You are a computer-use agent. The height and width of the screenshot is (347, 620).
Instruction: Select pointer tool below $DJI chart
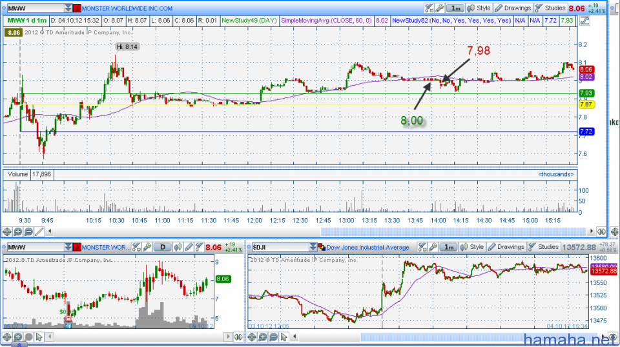tap(284, 337)
